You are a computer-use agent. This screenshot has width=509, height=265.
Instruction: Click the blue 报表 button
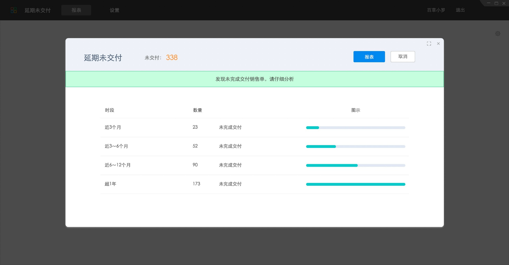pos(369,57)
